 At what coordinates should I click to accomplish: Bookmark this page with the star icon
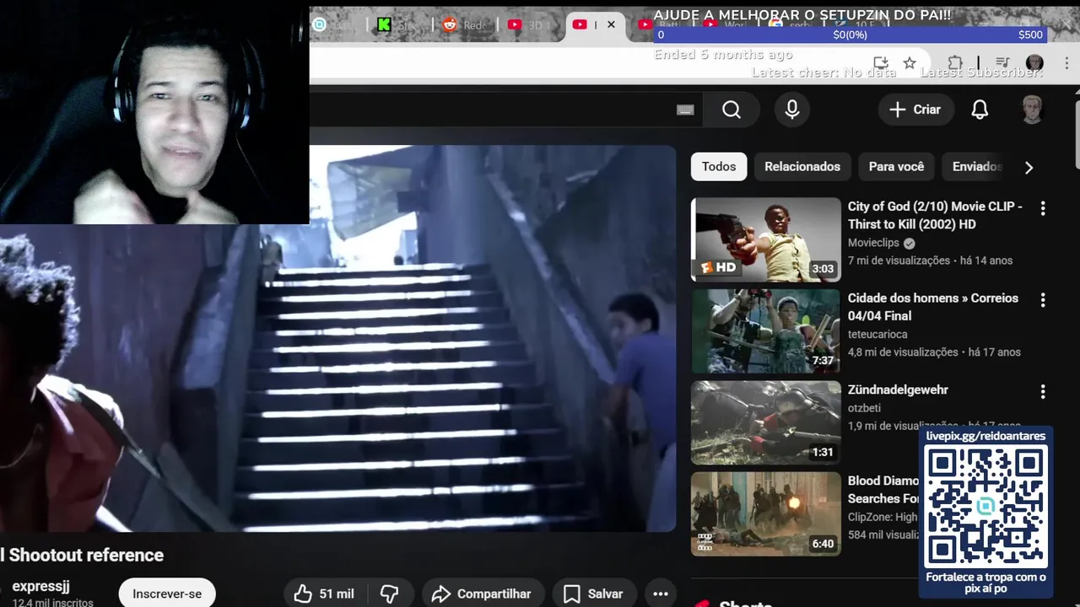[x=910, y=63]
